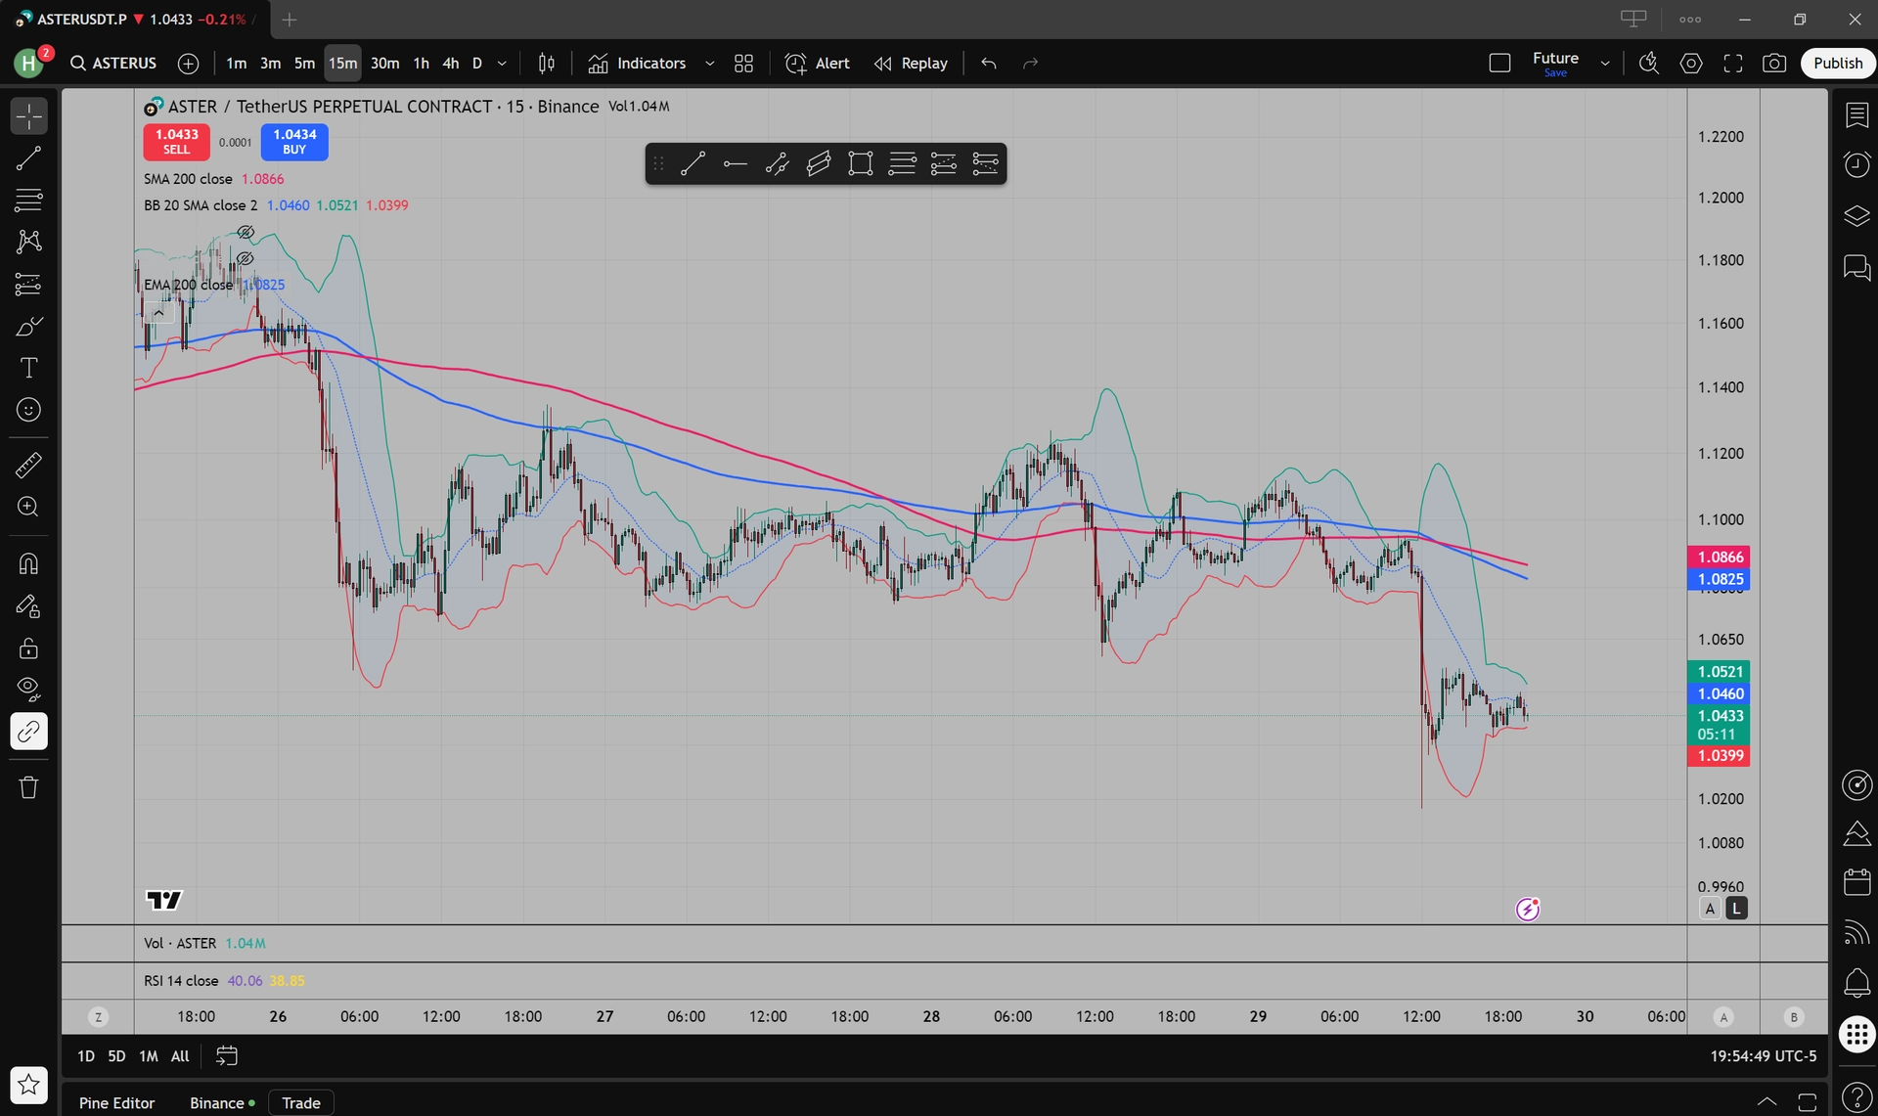Select the measure ruler tool
The height and width of the screenshot is (1116, 1878).
(x=28, y=466)
